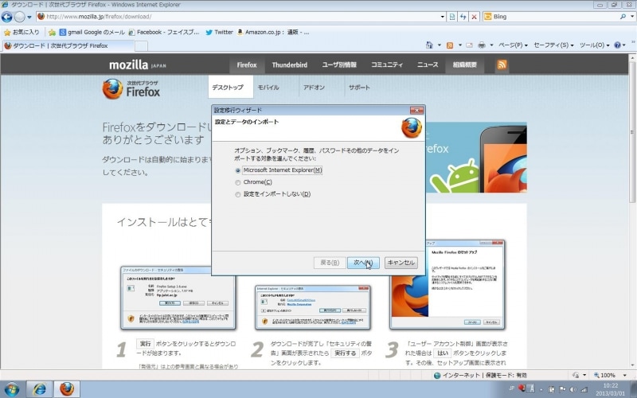
Task: Click the read mail toolbar icon
Action: [469, 45]
